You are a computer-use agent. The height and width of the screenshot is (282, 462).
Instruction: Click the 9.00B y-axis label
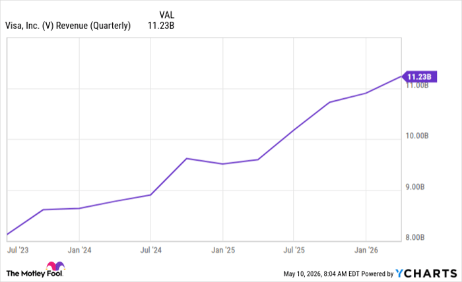[415, 186]
